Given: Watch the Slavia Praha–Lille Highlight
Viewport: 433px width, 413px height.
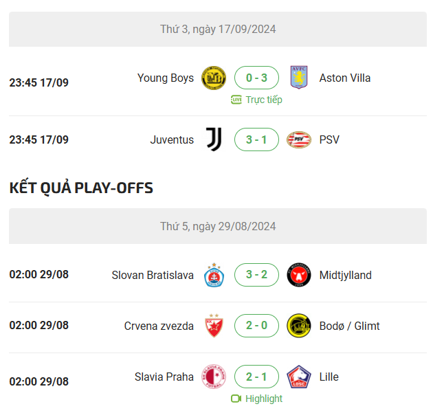Looking at the screenshot, I should pyautogui.click(x=256, y=399).
